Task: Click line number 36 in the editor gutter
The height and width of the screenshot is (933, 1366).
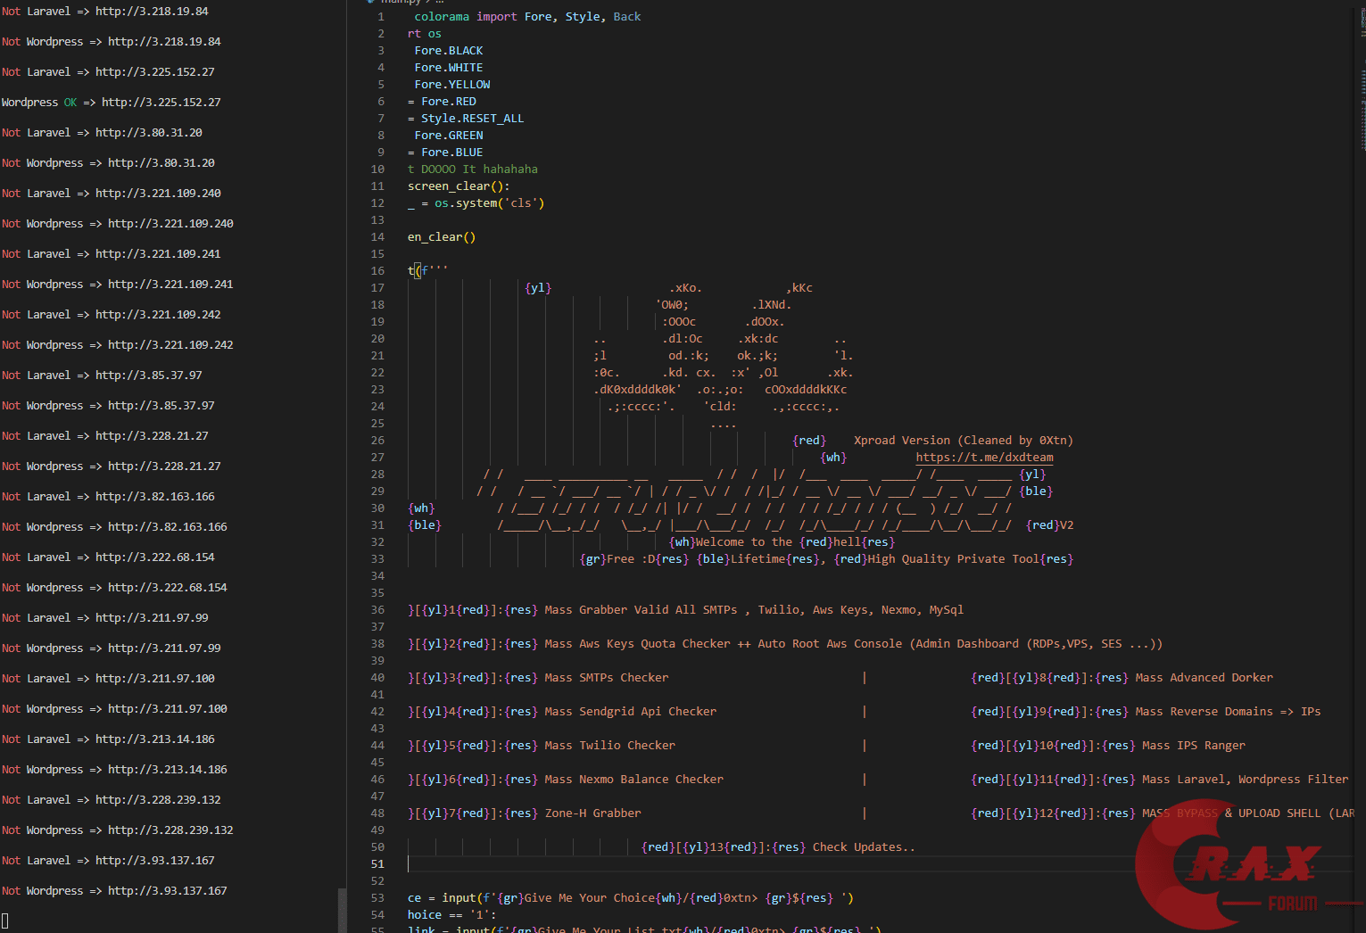Action: [378, 610]
